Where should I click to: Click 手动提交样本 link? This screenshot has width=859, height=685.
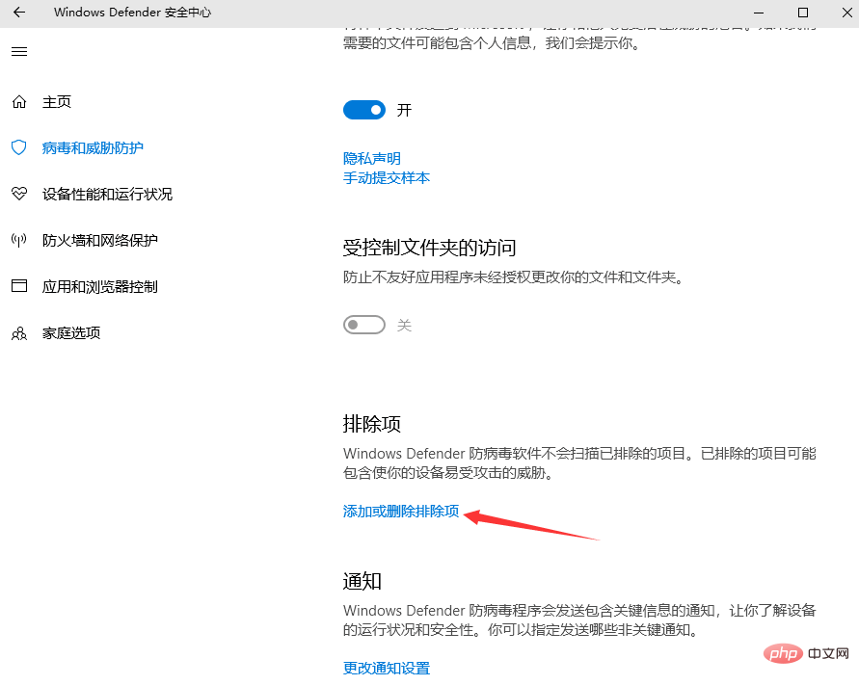(x=387, y=178)
